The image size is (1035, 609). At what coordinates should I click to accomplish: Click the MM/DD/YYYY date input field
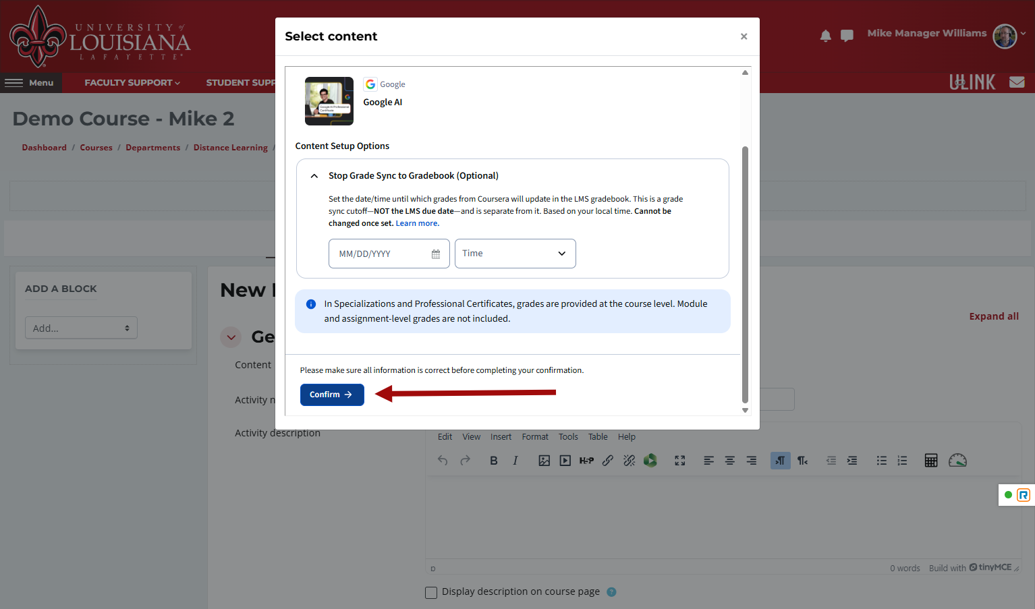(389, 254)
